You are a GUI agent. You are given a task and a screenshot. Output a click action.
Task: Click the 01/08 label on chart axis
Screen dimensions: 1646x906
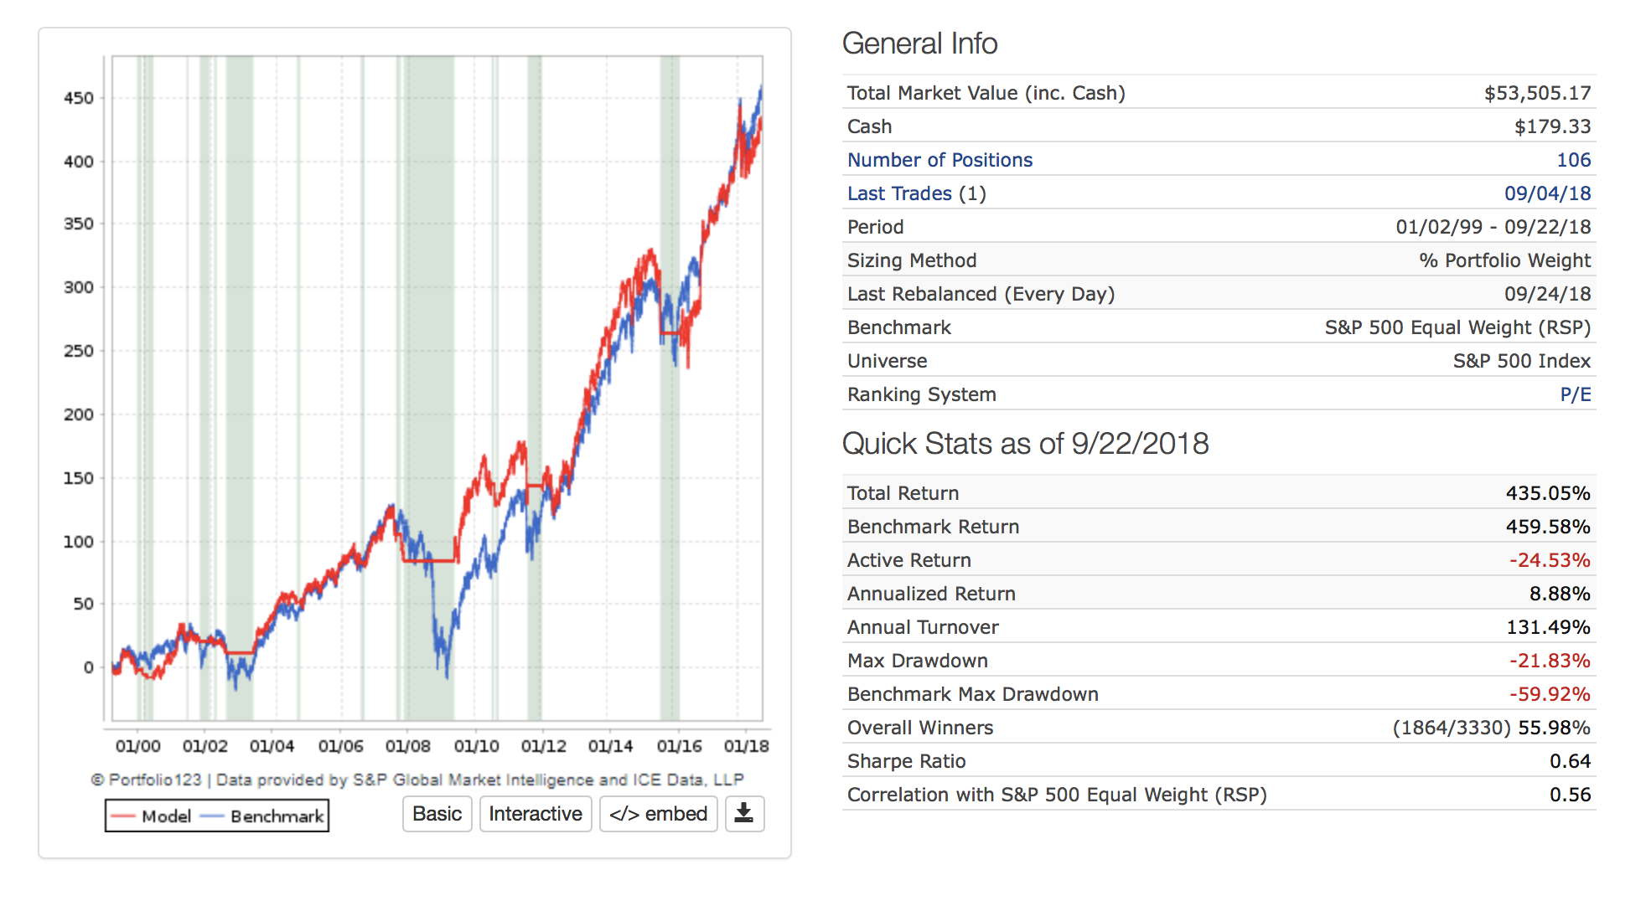[408, 746]
